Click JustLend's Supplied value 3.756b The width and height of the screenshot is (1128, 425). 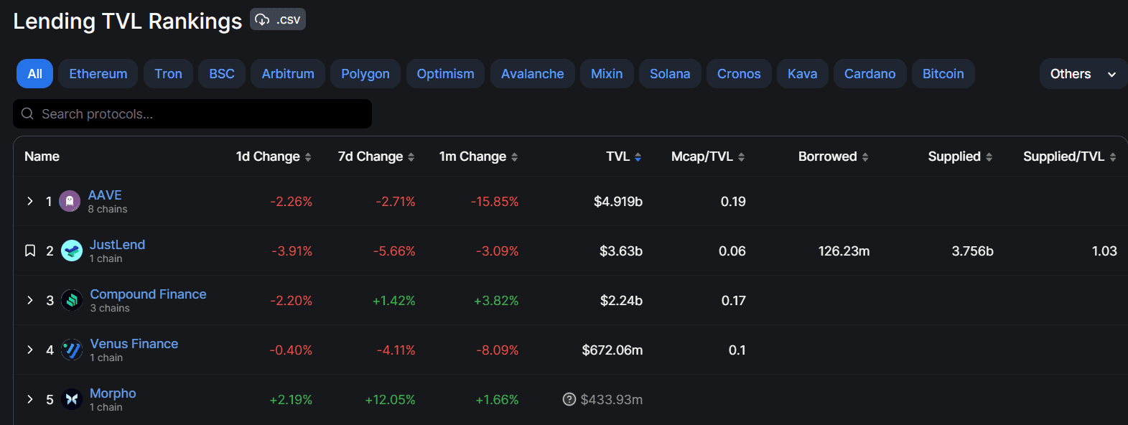(973, 251)
